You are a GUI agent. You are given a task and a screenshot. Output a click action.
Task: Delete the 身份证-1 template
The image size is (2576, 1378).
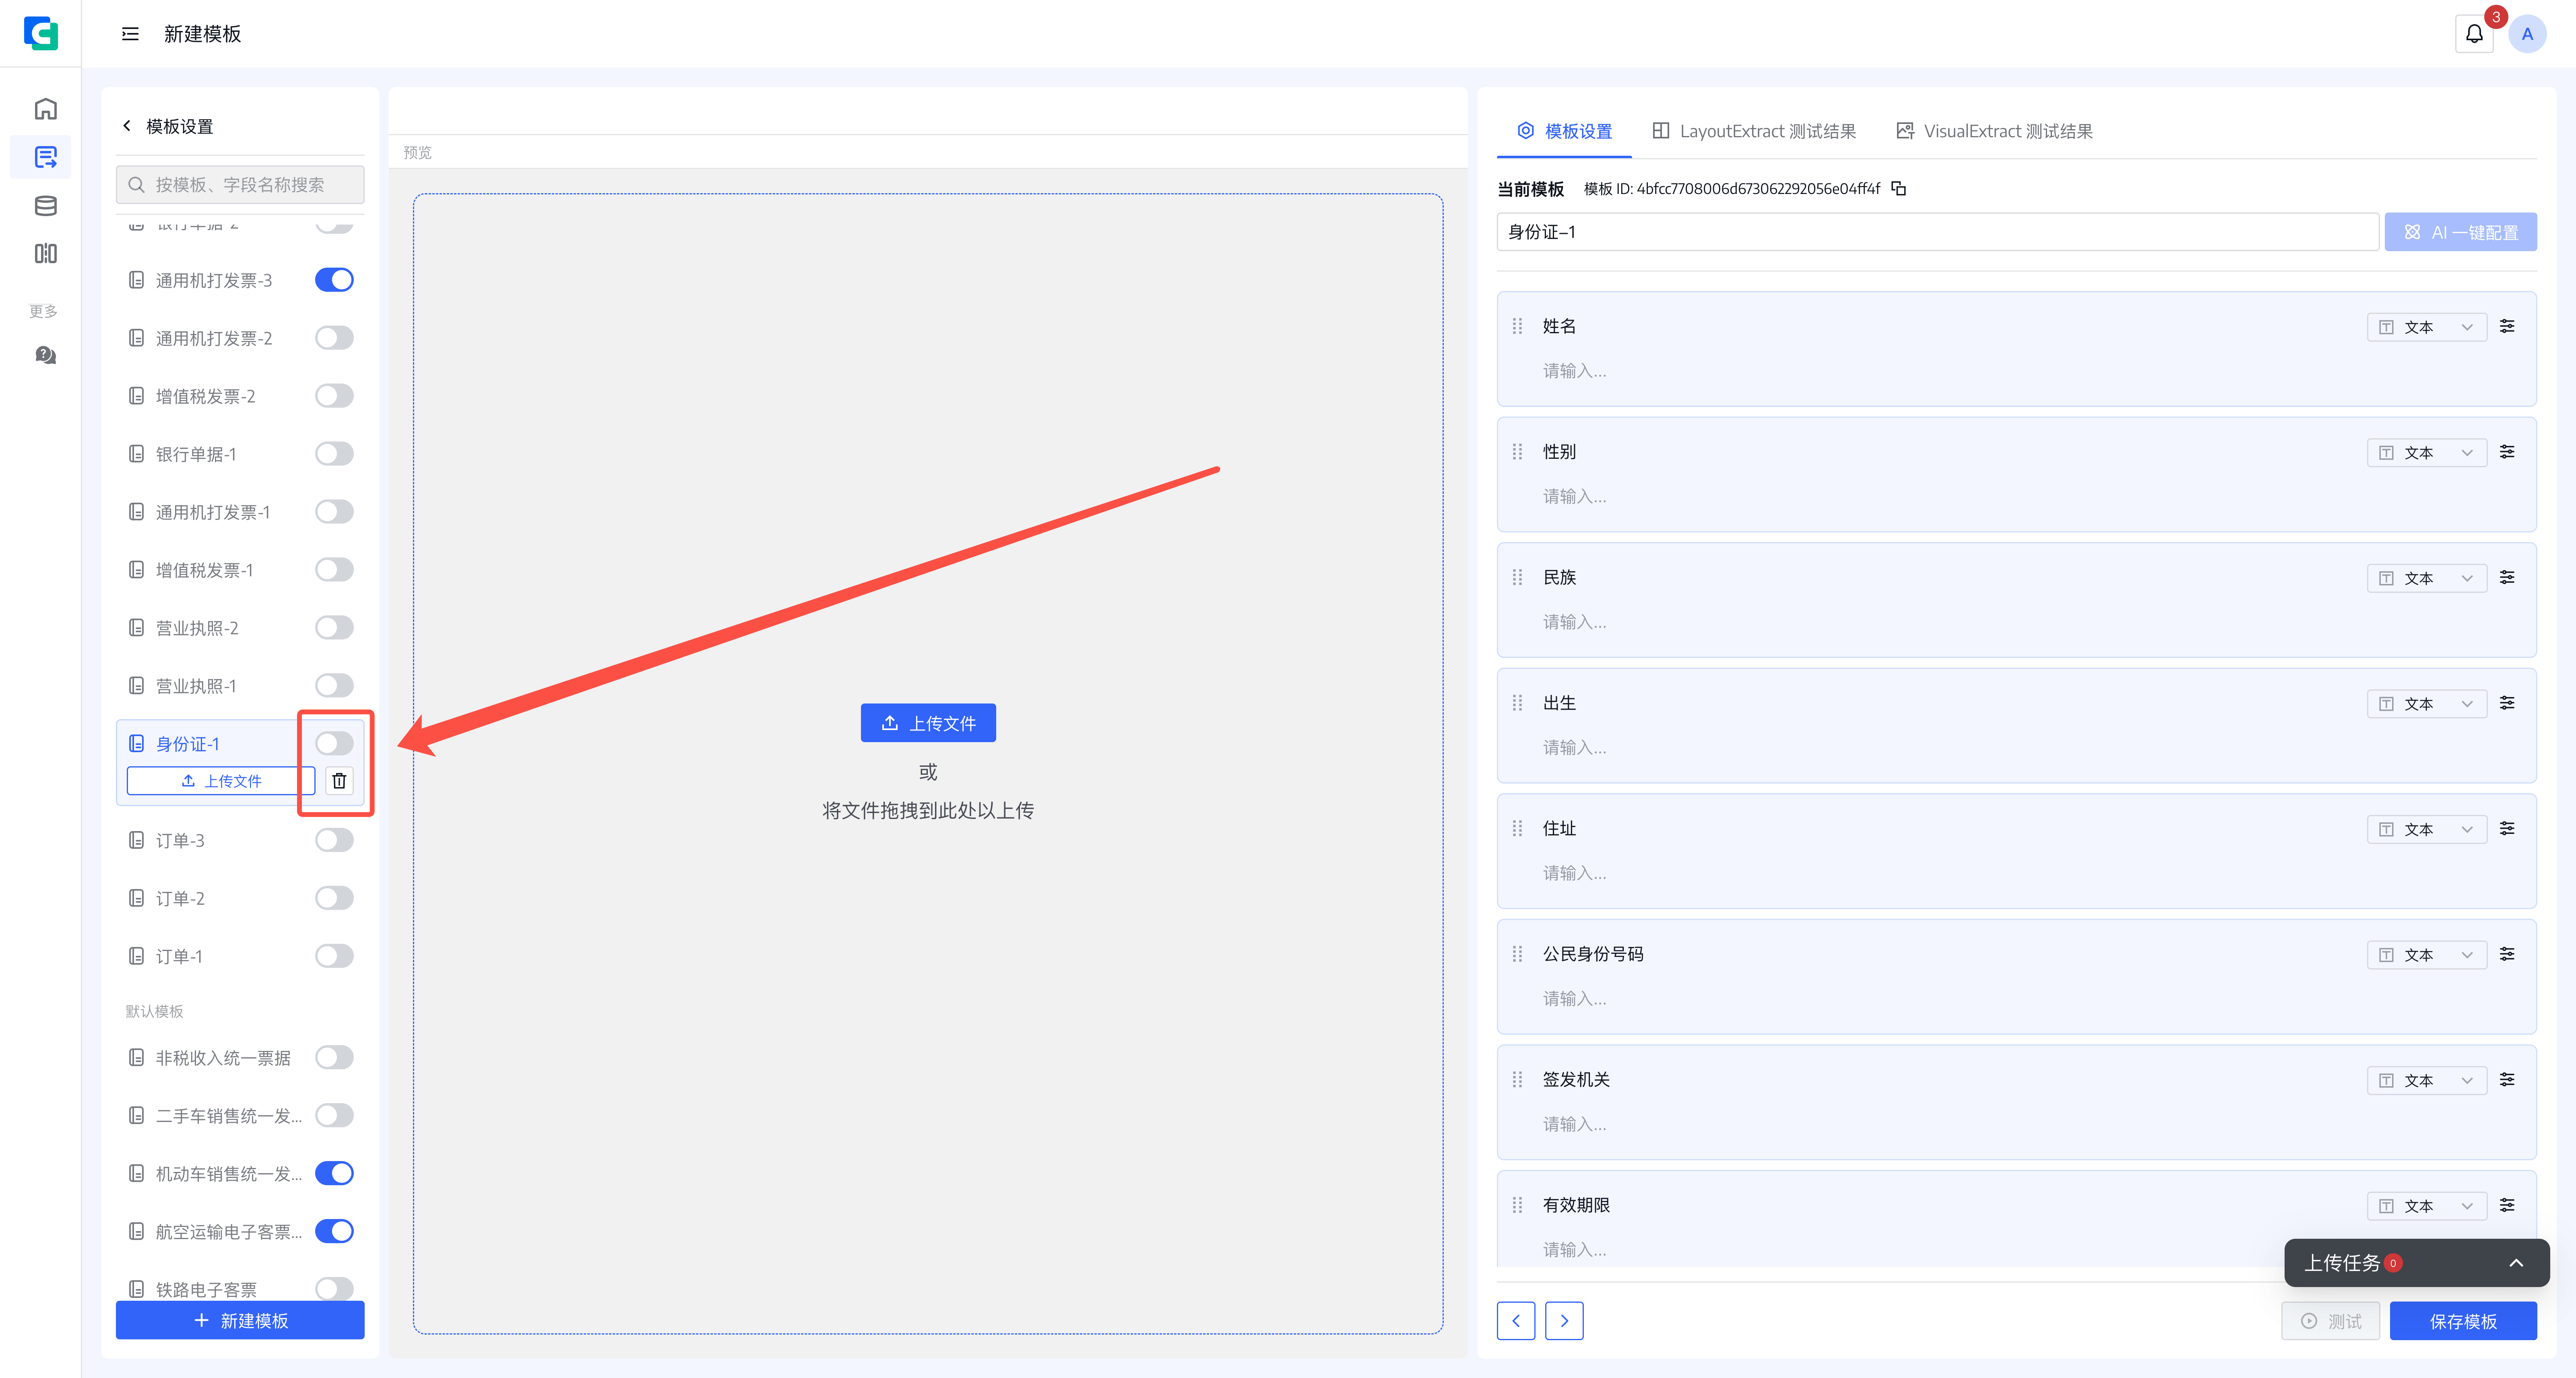click(339, 781)
